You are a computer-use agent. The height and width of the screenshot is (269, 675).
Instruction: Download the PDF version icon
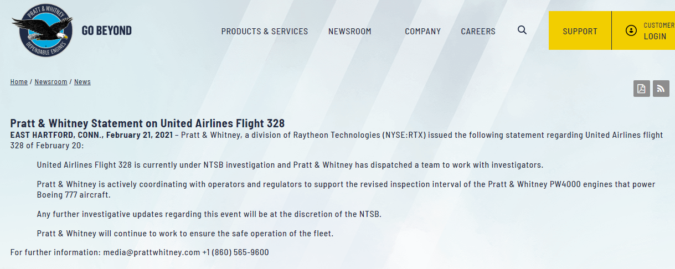pyautogui.click(x=641, y=89)
